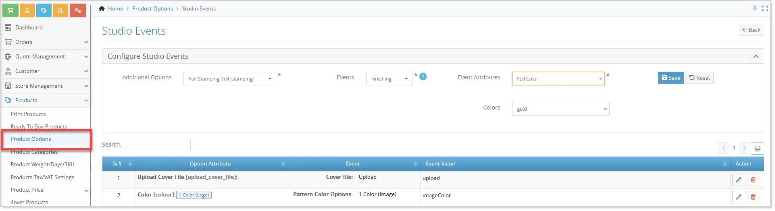This screenshot has width=775, height=211.
Task: Click Product Options breadcrumb link
Action: coord(152,8)
